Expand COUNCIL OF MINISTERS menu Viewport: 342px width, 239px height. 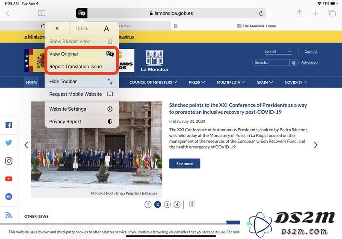[153, 82]
